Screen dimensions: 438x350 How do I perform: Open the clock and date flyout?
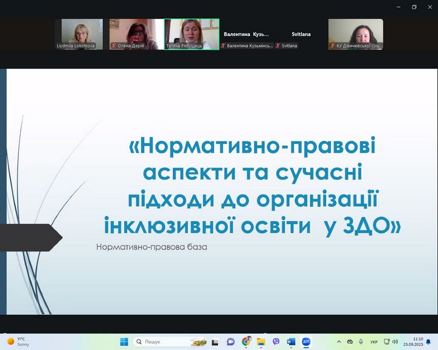(417, 341)
